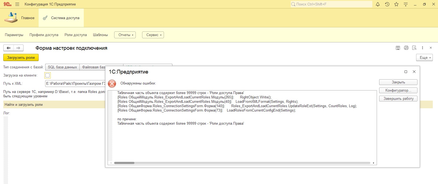Viewport: 438px width, 184px height.
Task: Open the three-dots form menu
Action: pos(422,48)
